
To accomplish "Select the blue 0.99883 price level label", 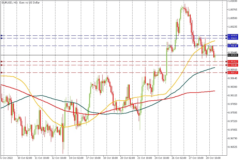I will 233,38.
